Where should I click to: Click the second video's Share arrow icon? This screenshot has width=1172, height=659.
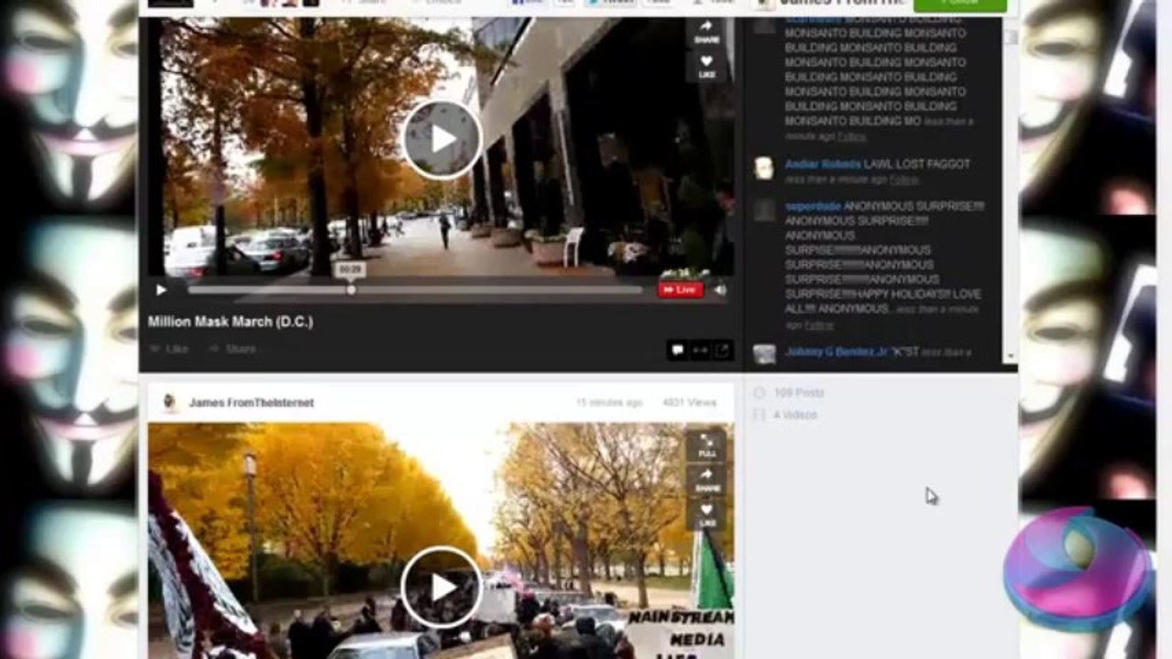706,480
